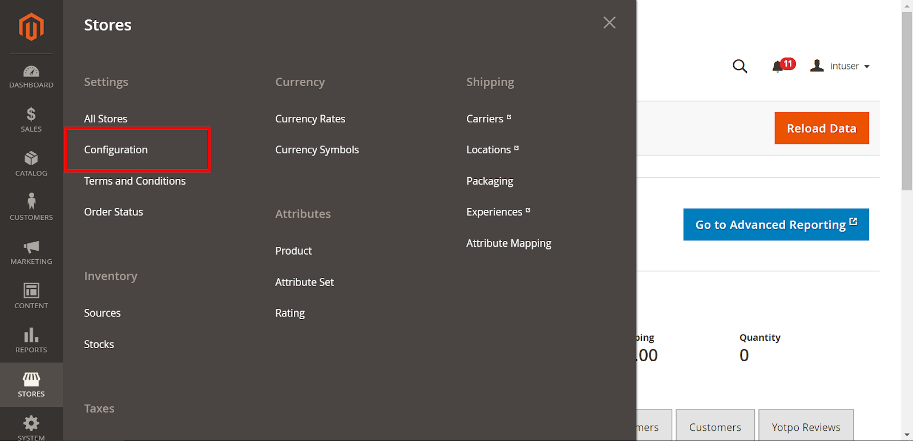This screenshot has width=913, height=441.
Task: Expand the intuser account dropdown
Action: pyautogui.click(x=841, y=66)
